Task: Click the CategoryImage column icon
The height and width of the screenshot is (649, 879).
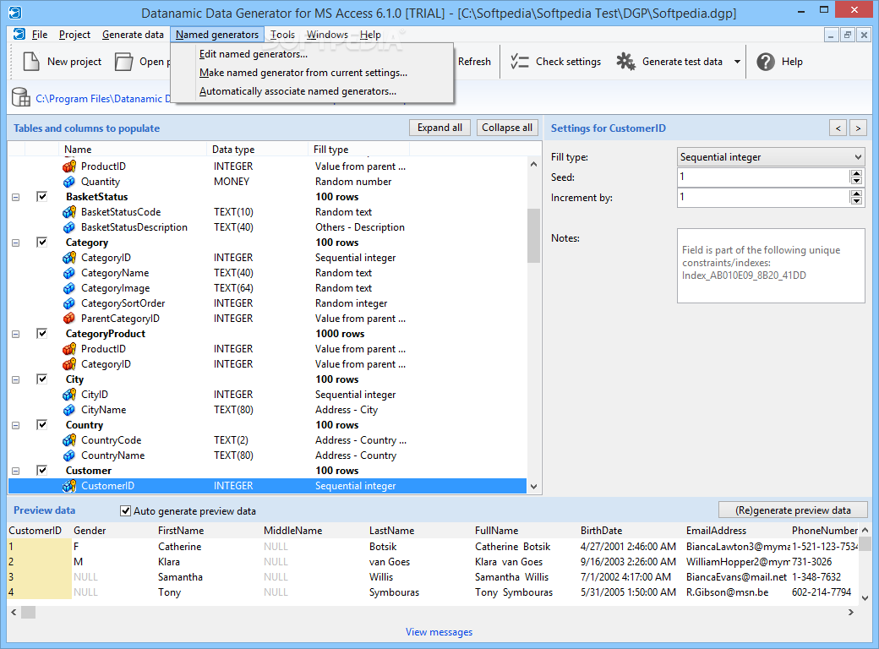Action: point(69,288)
